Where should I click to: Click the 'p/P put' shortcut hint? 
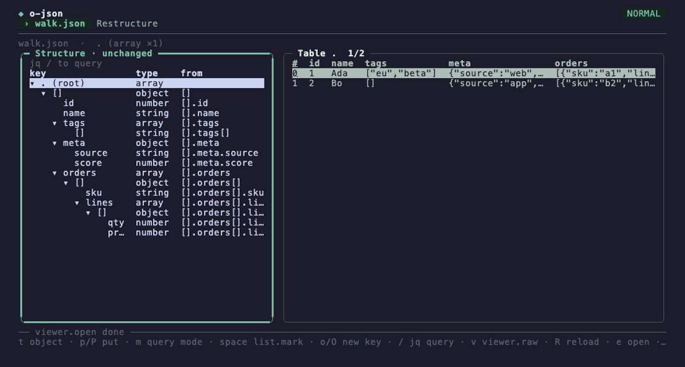tap(99, 342)
